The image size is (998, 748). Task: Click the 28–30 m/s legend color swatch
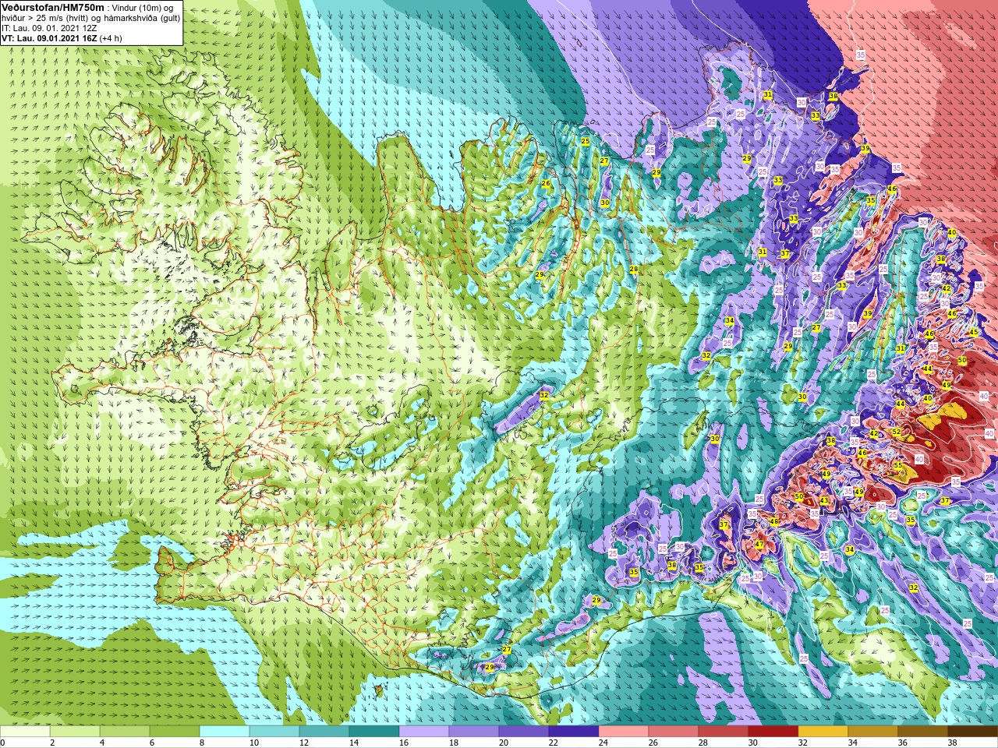tap(724, 732)
